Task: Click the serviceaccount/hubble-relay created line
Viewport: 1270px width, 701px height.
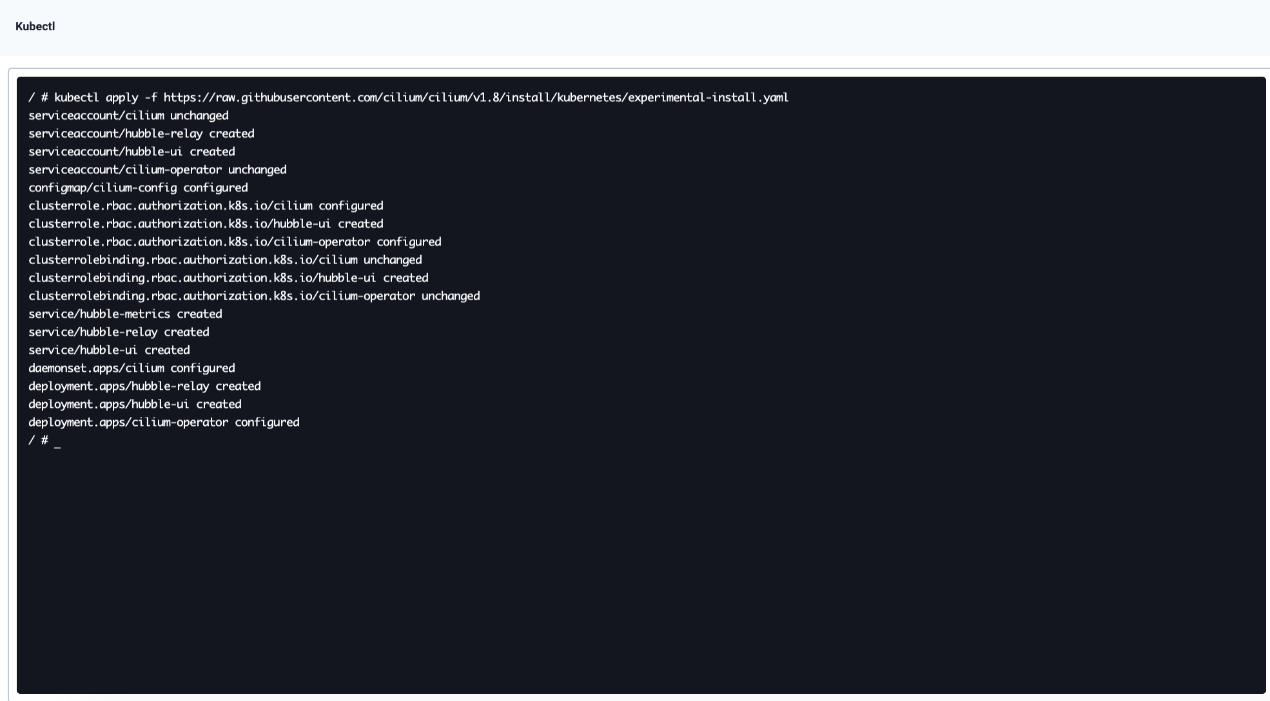Action: (x=141, y=133)
